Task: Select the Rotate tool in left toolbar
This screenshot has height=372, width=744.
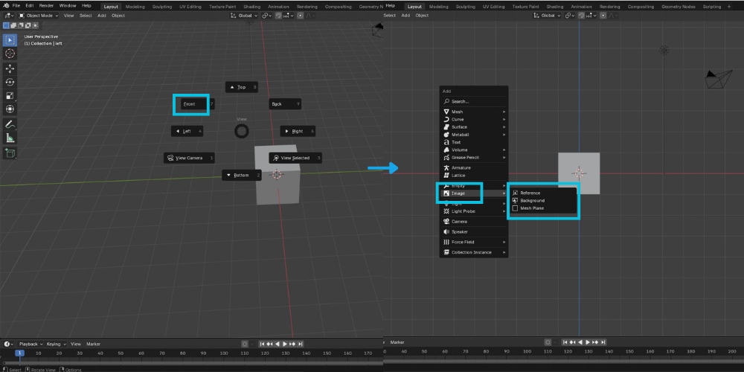Action: pos(10,82)
